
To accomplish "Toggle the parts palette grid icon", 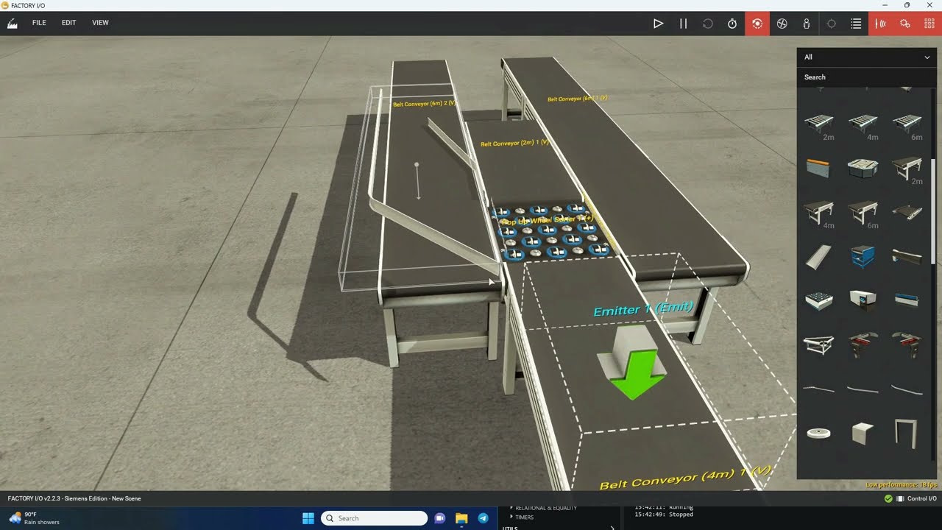I will (929, 24).
